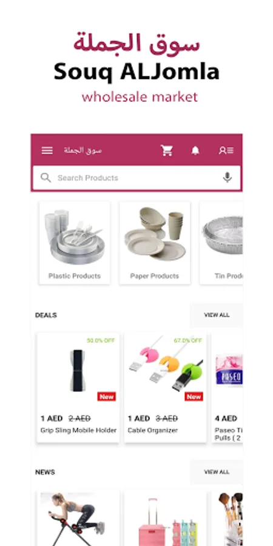Open the Grip Sling Mobile Holder deal
This screenshot has height=546, width=273.
[78, 388]
